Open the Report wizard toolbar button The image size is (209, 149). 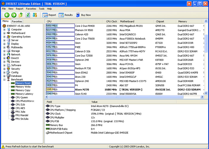[49, 15]
